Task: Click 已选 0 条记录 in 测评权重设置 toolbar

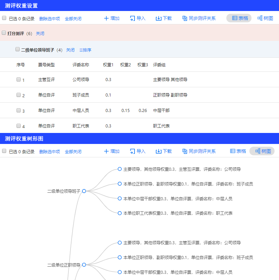Action: tap(22, 19)
